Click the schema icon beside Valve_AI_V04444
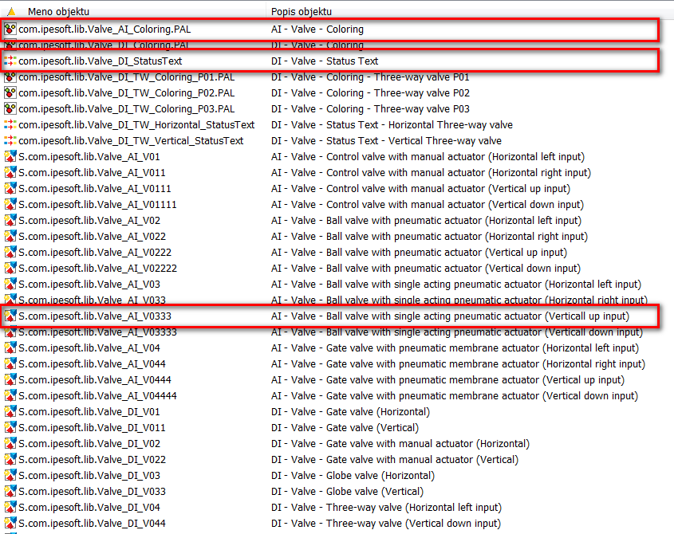 point(10,396)
